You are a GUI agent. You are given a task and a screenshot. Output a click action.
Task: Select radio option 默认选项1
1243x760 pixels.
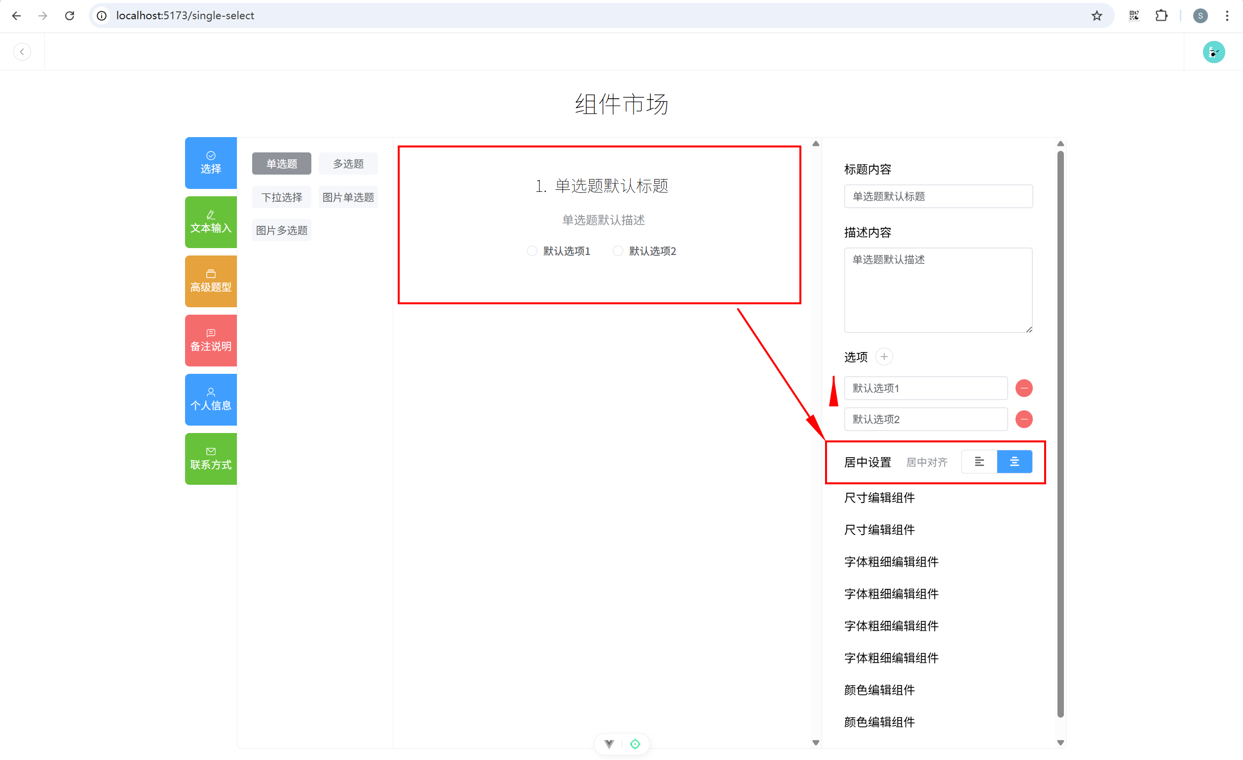coord(532,251)
